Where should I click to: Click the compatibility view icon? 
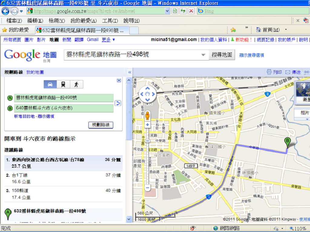(175, 11)
